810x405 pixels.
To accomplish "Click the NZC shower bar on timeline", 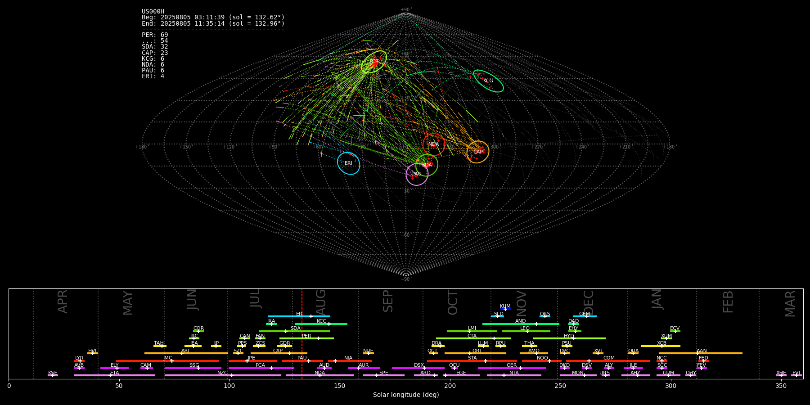I will [223, 375].
